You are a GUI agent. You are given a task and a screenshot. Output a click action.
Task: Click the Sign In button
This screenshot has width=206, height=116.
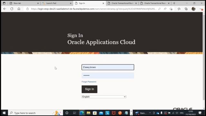point(89,89)
